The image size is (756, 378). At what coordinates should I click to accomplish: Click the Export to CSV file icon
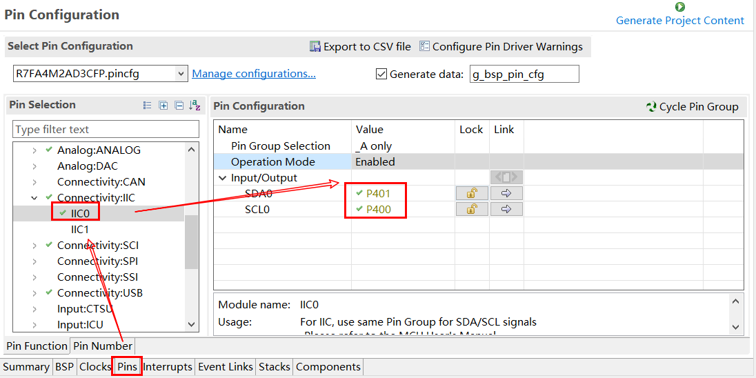point(315,47)
